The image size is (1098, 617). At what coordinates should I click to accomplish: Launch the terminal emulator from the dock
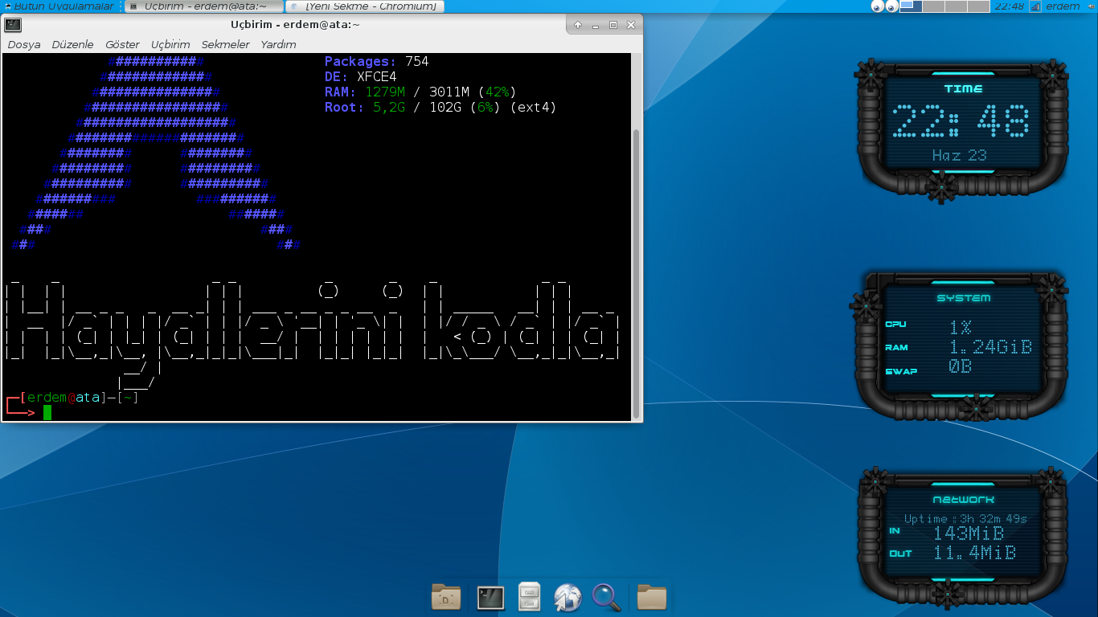pos(490,597)
